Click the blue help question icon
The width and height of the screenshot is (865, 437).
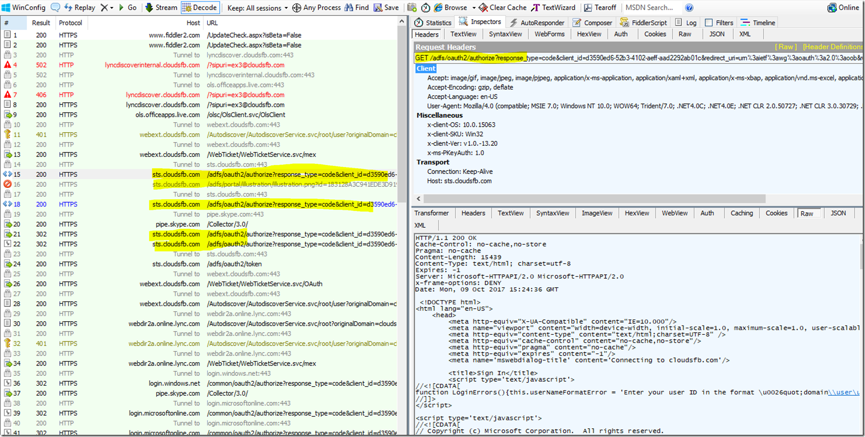pyautogui.click(x=689, y=8)
